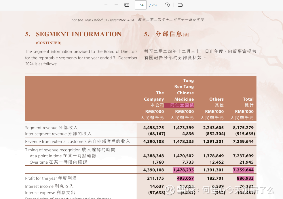This screenshot has height=199, width=283.
Task: Fit the page to width
Action: [x=127, y=5]
